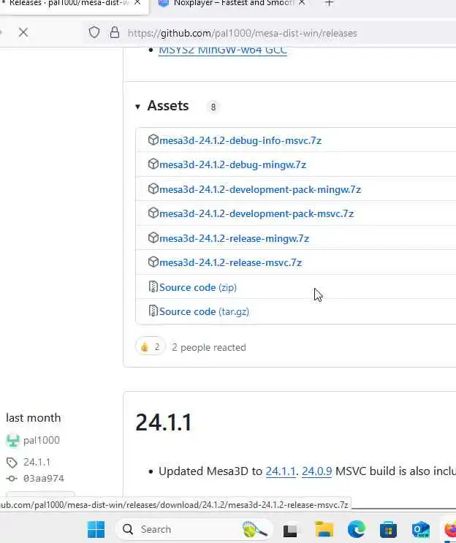Open File Explorer from taskbar
This screenshot has width=456, height=543.
(324, 530)
